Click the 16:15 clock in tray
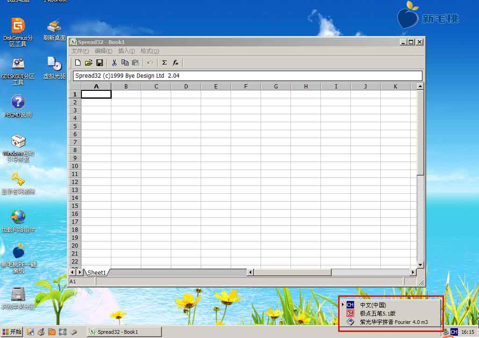This screenshot has height=338, width=479. [x=468, y=332]
